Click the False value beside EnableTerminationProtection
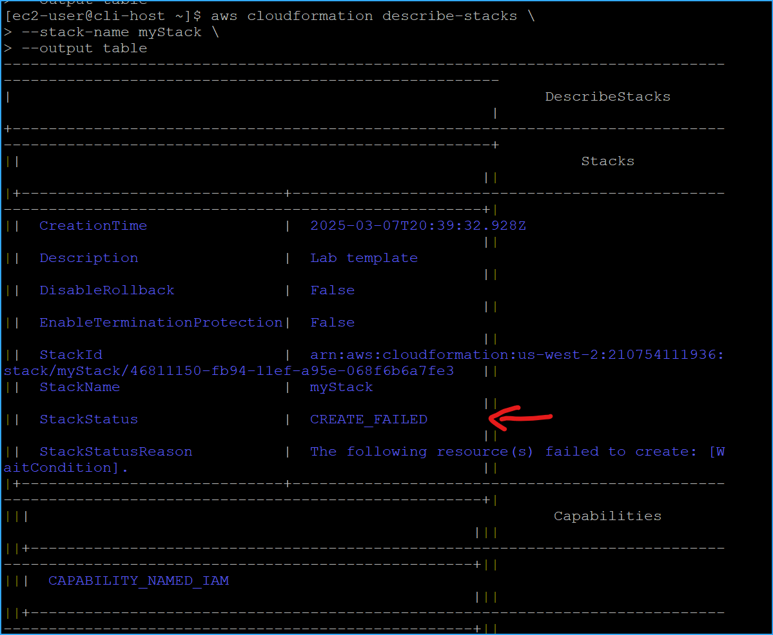 332,322
